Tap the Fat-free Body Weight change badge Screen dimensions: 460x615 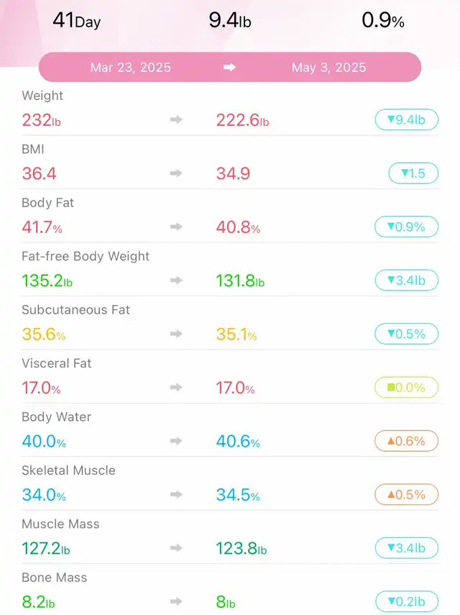tap(406, 280)
